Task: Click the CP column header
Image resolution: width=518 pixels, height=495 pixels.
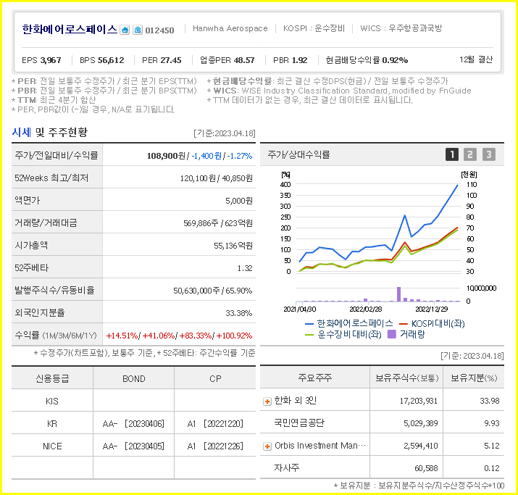Action: tap(215, 379)
